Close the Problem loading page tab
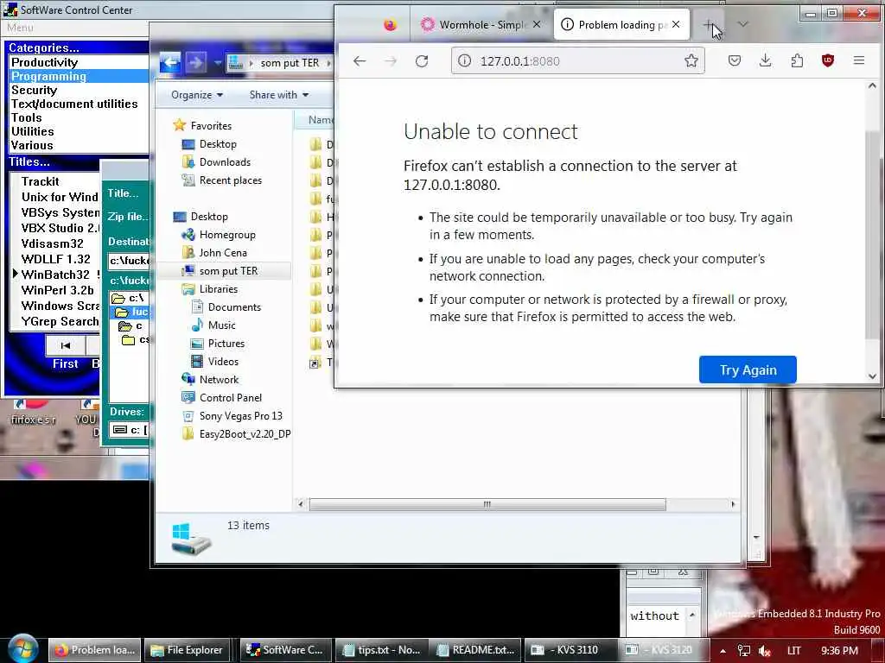This screenshot has width=885, height=663. click(676, 24)
